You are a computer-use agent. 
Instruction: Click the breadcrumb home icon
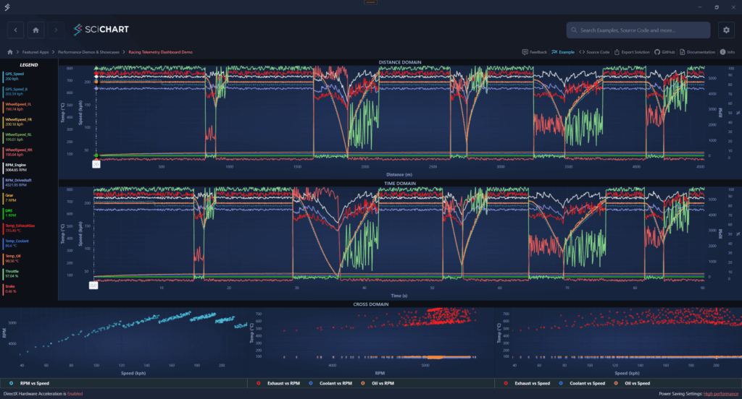click(x=10, y=52)
